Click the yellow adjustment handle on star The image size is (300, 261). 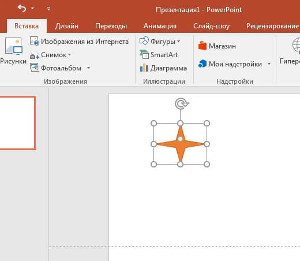pyautogui.click(x=180, y=139)
